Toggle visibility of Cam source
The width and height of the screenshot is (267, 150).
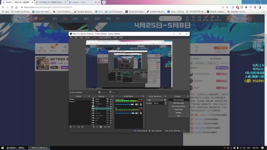tap(107, 106)
